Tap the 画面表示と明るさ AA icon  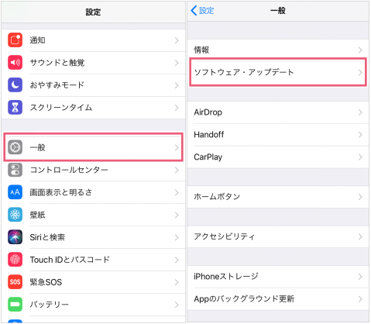(15, 192)
